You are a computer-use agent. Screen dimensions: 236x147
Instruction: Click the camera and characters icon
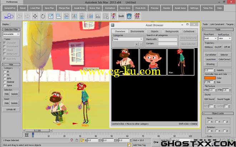coord(9,16)
